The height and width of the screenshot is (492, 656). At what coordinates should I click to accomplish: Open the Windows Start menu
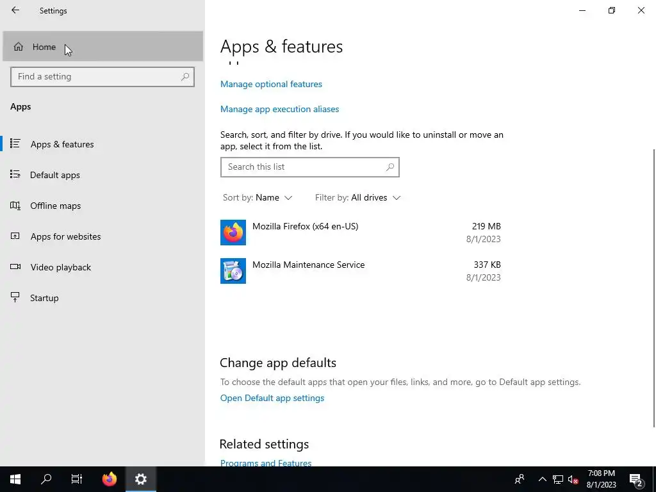tap(15, 479)
